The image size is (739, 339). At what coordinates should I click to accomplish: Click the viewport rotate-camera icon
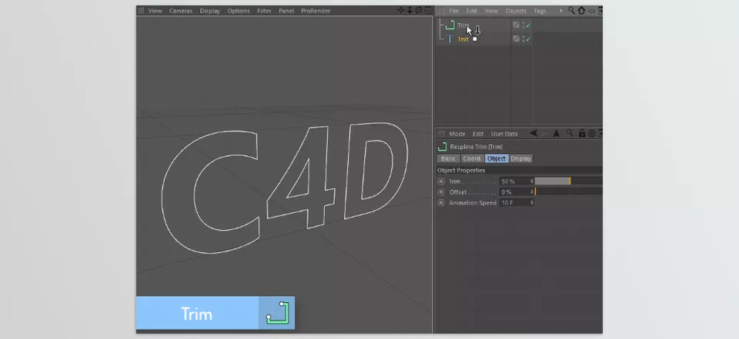tap(419, 10)
